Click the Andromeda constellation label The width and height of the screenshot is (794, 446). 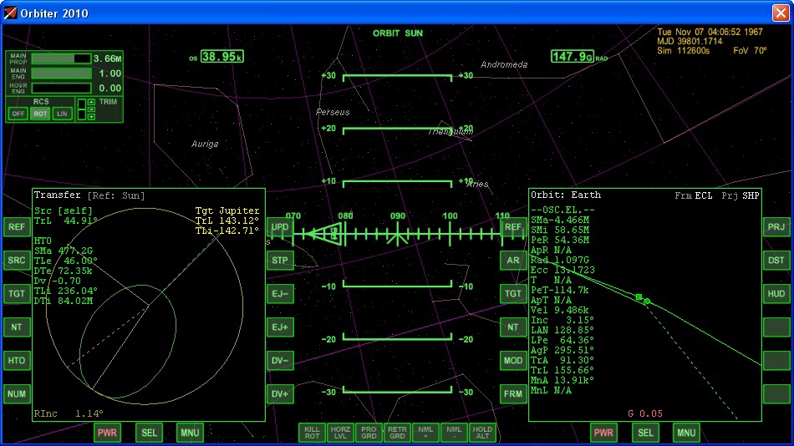tap(504, 65)
